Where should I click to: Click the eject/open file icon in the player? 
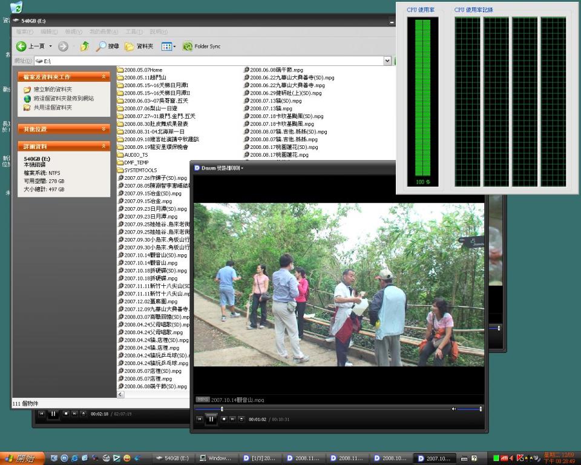241,418
